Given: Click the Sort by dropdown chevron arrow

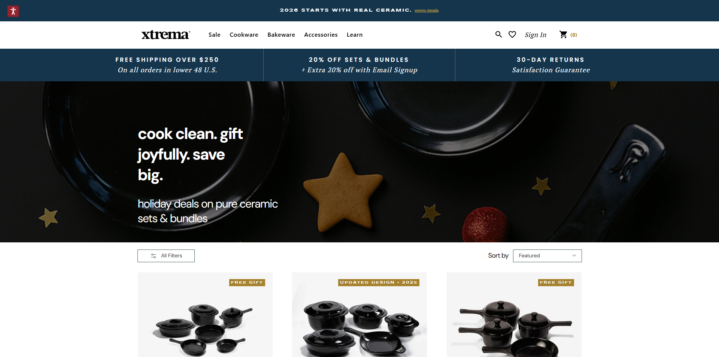Looking at the screenshot, I should pos(574,256).
